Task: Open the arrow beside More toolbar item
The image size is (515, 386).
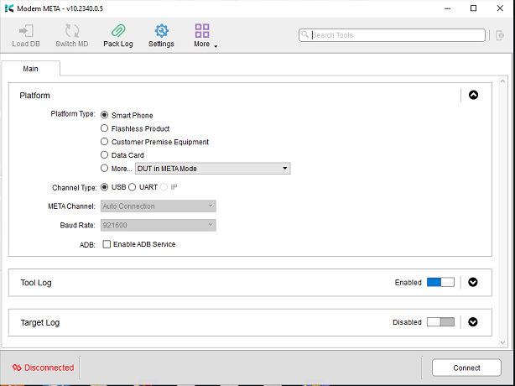Action: [216, 46]
